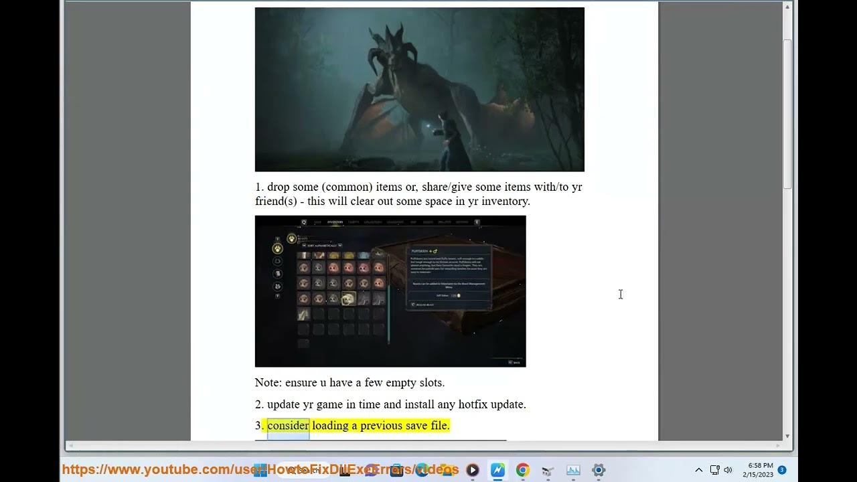Click the highlighted text "loading a previous save file."
857x482 pixels.
380,425
